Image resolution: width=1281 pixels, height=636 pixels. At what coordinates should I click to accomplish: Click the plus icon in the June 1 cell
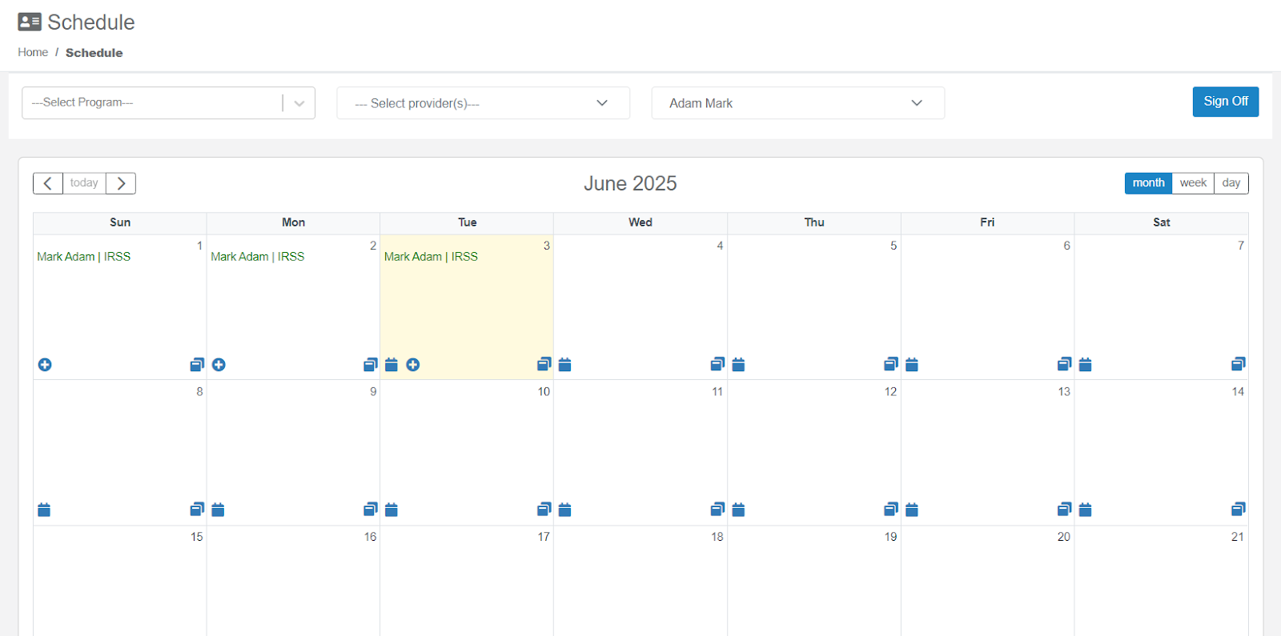(45, 365)
